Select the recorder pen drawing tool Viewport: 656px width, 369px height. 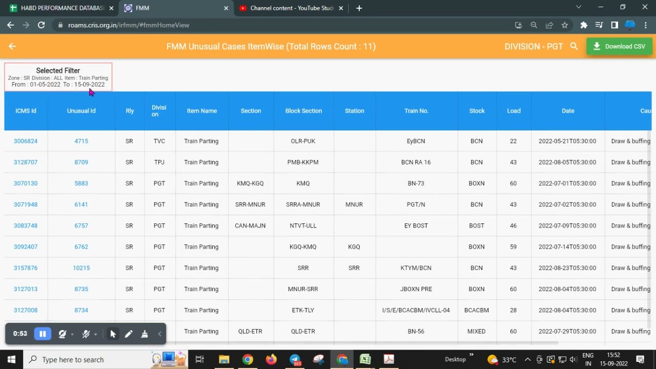pos(129,334)
